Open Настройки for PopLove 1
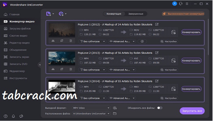This screenshot has width=213, height=121. [169, 41]
